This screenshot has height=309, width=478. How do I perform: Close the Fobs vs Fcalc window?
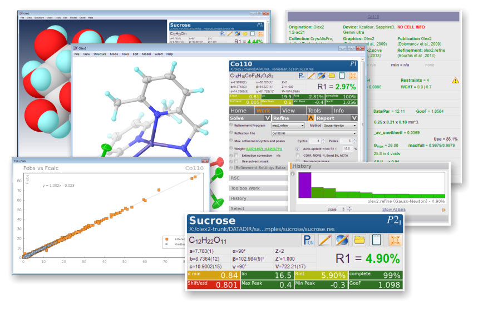205,161
